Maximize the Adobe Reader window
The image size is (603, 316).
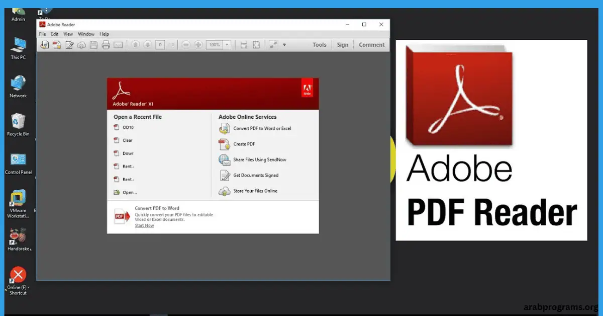pyautogui.click(x=364, y=24)
